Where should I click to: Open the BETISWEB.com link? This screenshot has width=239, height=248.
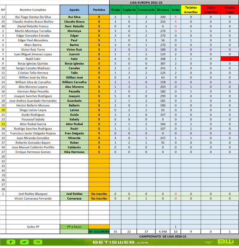tap(120, 242)
